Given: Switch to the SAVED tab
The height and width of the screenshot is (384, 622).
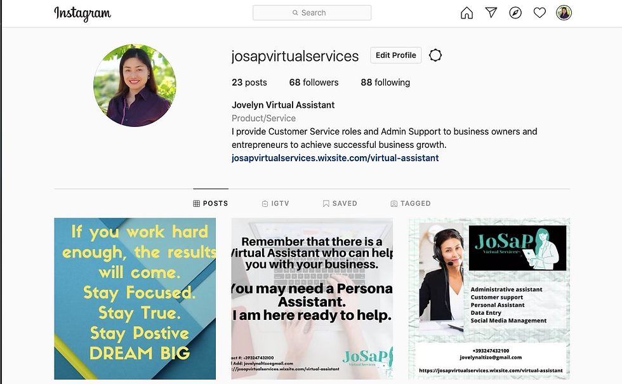Looking at the screenshot, I should click(340, 204).
